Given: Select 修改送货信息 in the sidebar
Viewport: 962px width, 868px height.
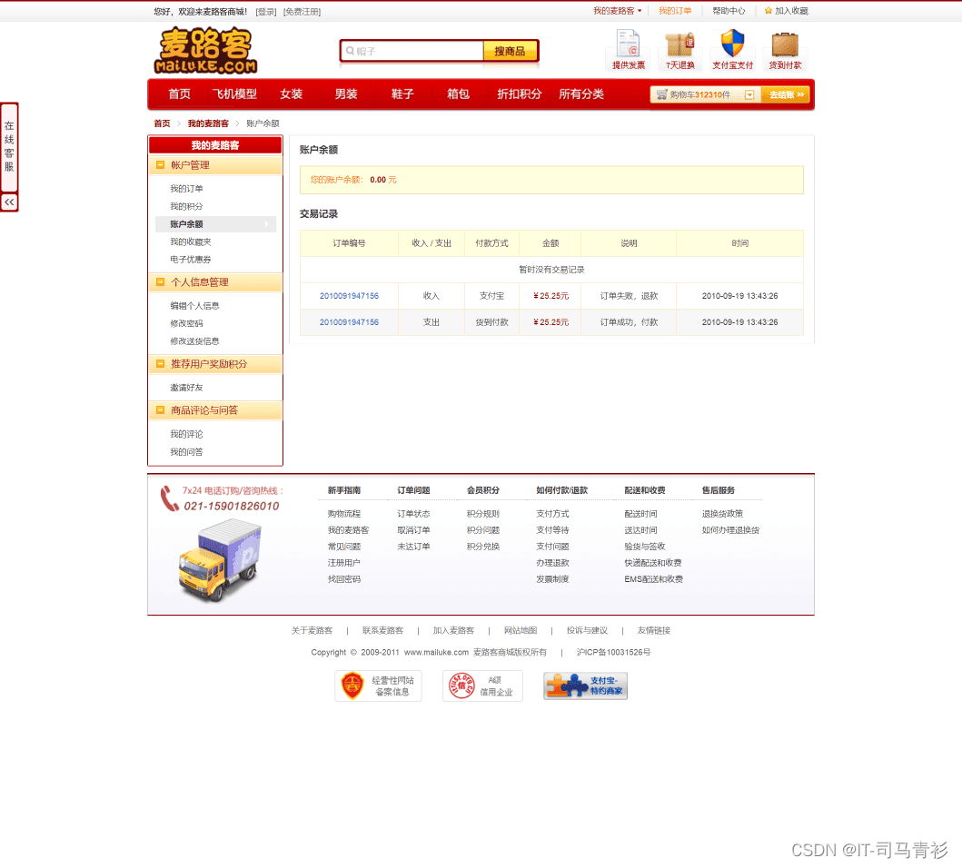Looking at the screenshot, I should (194, 341).
